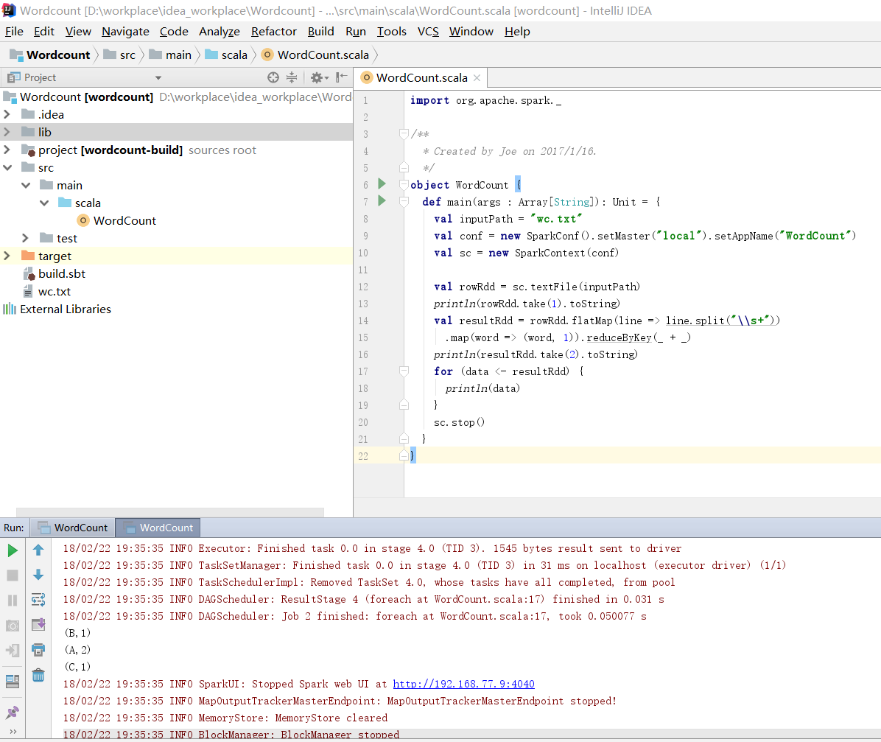Click line number 11 in the gutter
This screenshot has width=881, height=742.
click(363, 270)
